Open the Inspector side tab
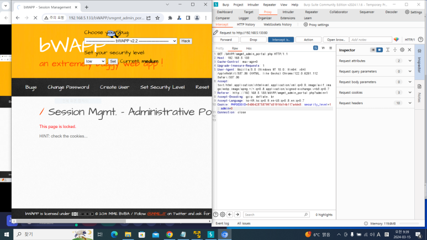 tap(419, 61)
